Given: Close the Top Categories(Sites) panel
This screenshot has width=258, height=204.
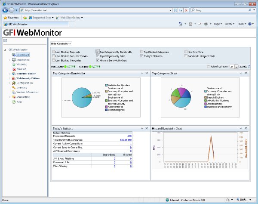Looking at the screenshot, I should tap(246, 73).
